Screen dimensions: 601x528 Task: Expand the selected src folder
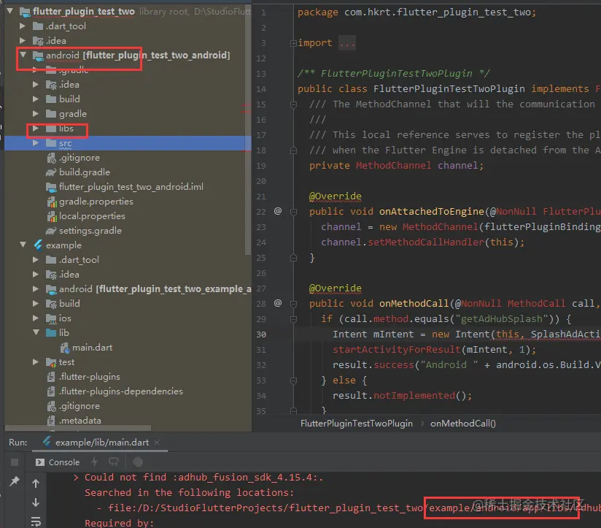pos(36,142)
